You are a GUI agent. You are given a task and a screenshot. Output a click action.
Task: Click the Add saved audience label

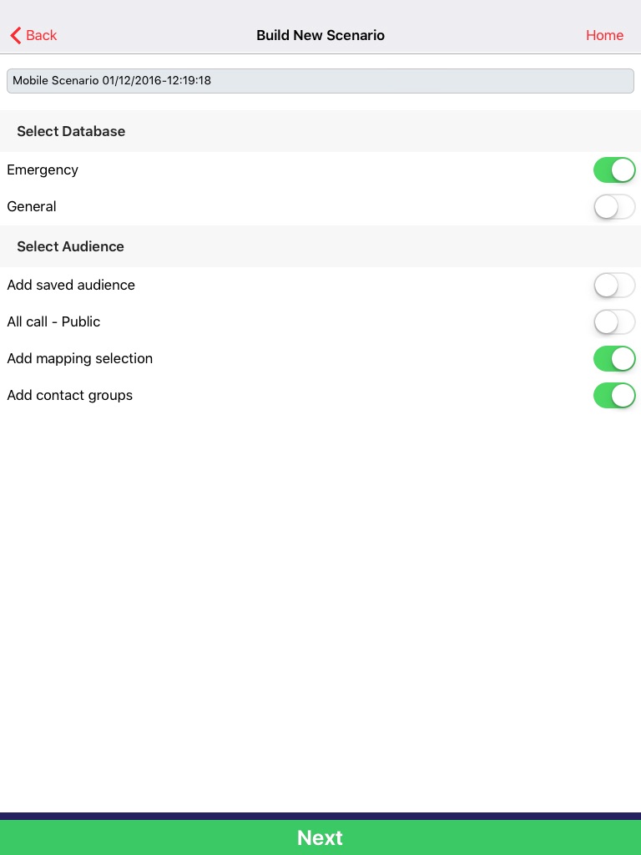pyautogui.click(x=71, y=285)
